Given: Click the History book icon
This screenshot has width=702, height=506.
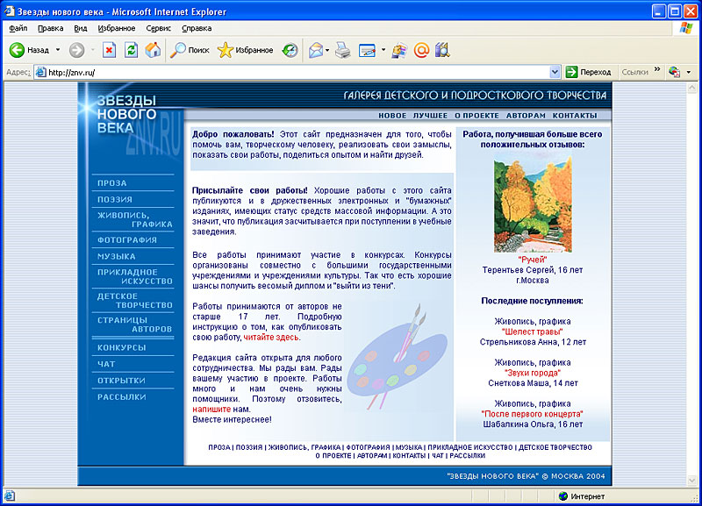Looking at the screenshot, I should pyautogui.click(x=288, y=50).
